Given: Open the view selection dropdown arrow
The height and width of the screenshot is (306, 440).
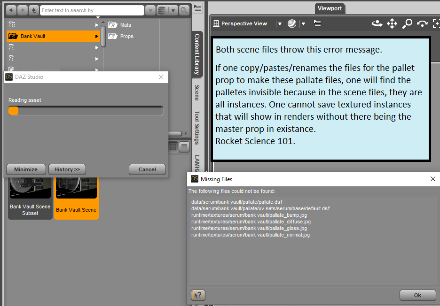Looking at the screenshot, I should 280,24.
